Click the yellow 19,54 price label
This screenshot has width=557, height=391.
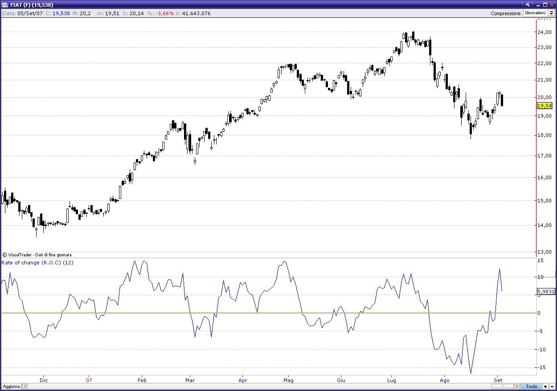545,106
